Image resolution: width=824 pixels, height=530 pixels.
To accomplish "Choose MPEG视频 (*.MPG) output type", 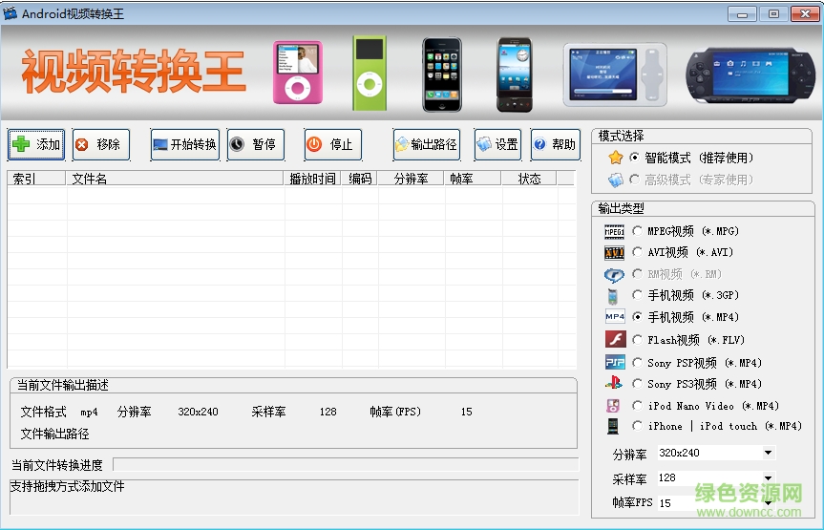I will (638, 230).
